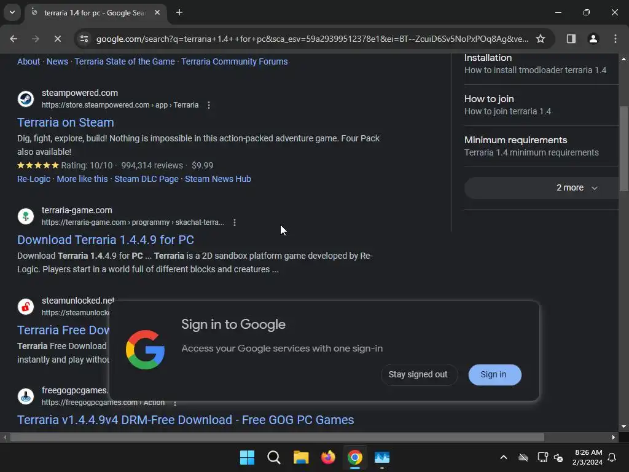Select the 'Minimum requirements' related topic

coord(541,146)
